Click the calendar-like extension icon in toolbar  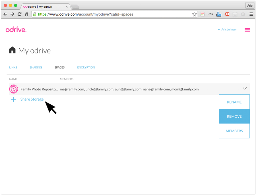[x=203, y=14]
